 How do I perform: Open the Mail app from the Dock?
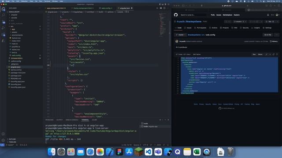[81, 152]
